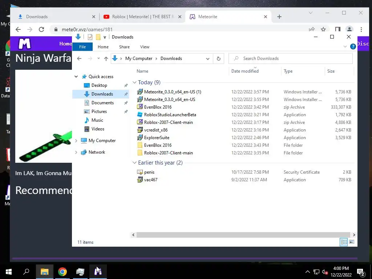Switch to the Share ribbon tab

tap(124, 47)
